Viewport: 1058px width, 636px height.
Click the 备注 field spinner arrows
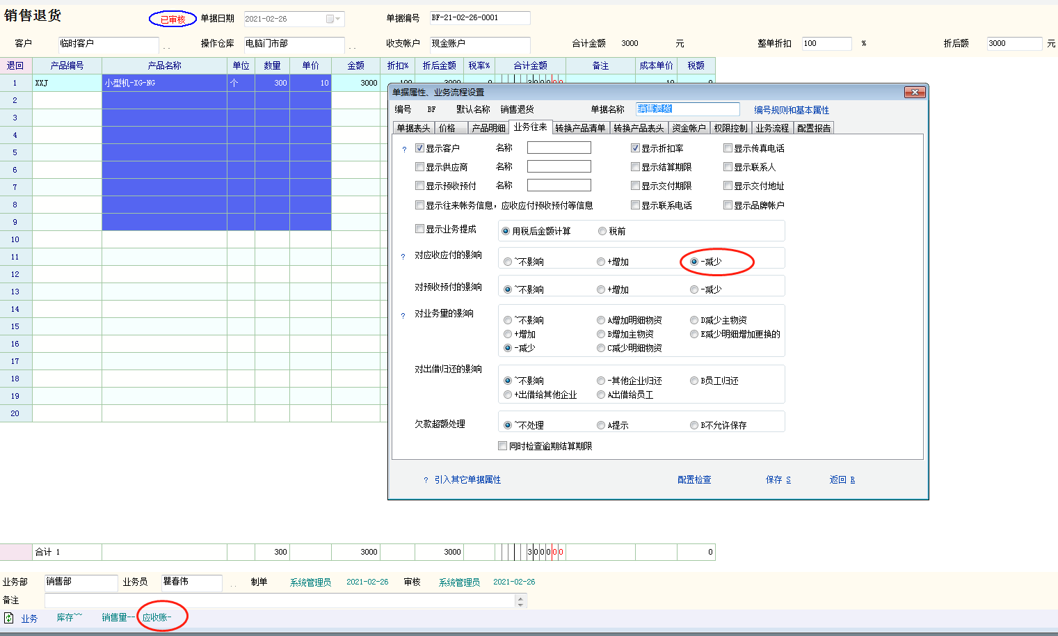click(x=521, y=601)
